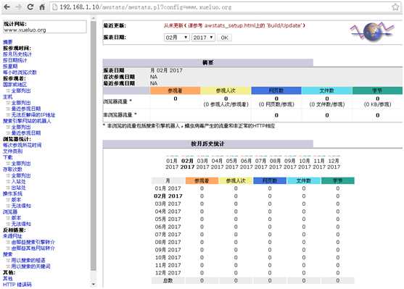Image resolution: width=404 pixels, height=289 pixels.
Task: Open the 入站处 entry pages link
Action: [18, 181]
